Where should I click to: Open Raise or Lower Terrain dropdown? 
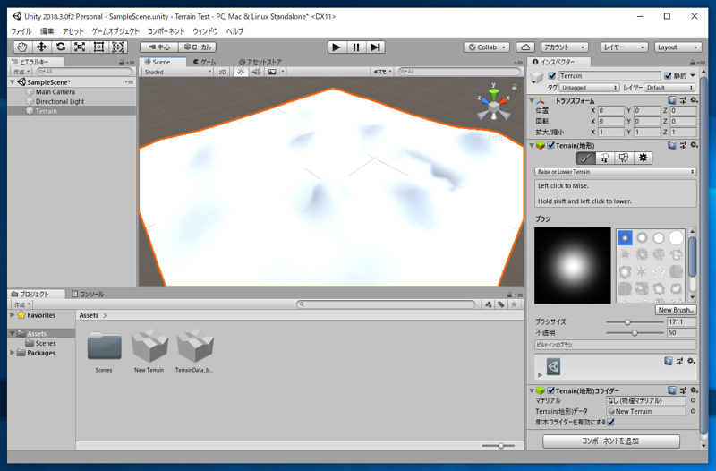click(615, 172)
